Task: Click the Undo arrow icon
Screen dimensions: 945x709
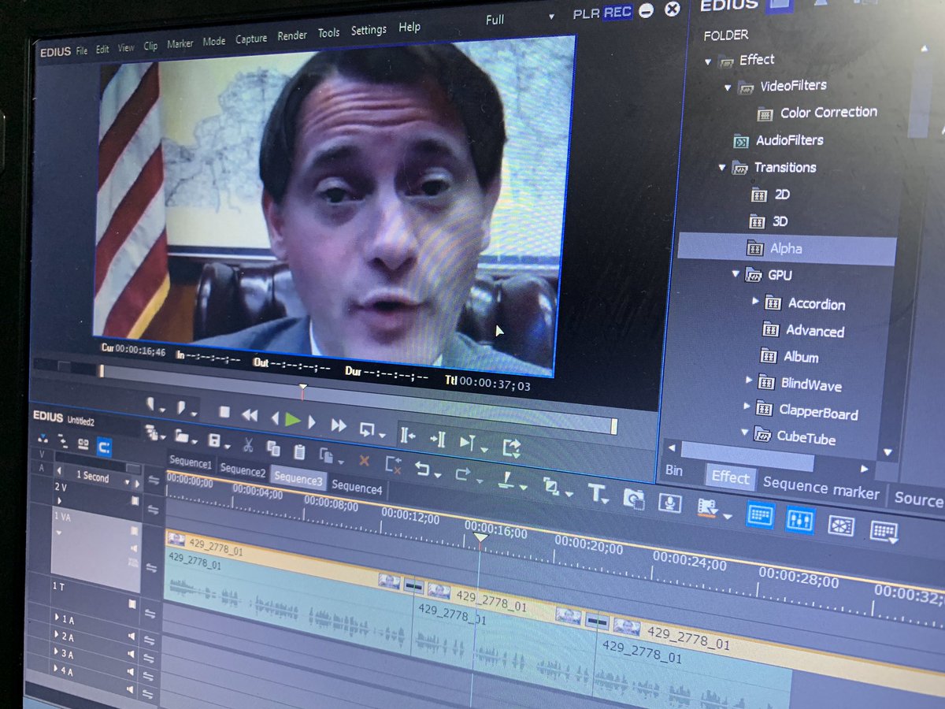Action: [x=421, y=468]
